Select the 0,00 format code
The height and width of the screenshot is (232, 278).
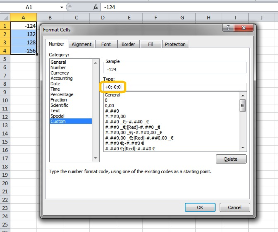point(109,106)
